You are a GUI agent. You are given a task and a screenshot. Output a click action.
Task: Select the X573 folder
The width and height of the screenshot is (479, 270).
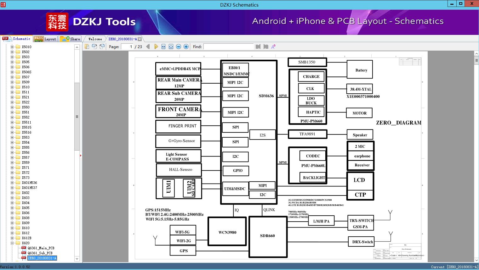coord(26,178)
